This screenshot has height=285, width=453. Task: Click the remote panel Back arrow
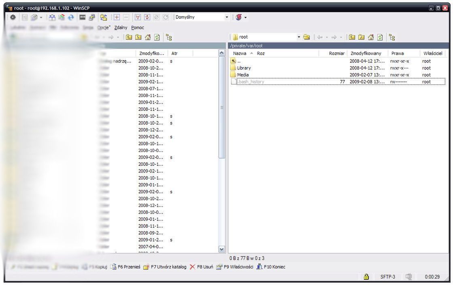tap(320, 37)
